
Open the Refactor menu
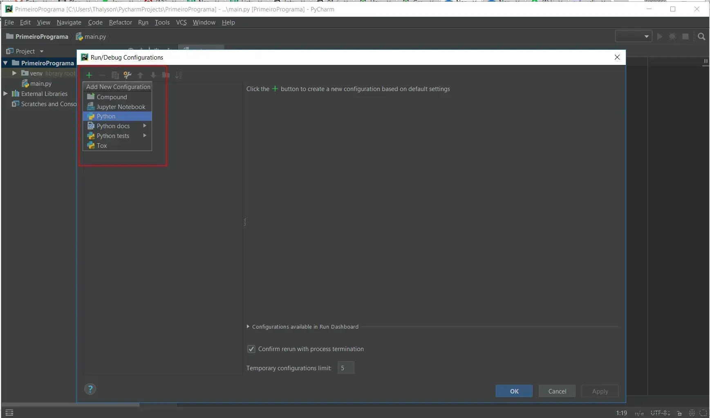point(120,22)
